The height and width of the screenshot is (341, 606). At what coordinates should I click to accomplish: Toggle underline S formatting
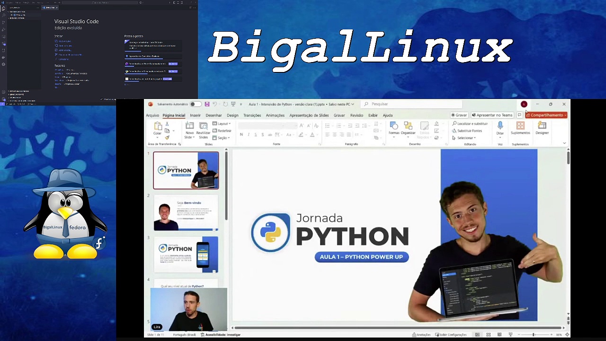point(256,135)
